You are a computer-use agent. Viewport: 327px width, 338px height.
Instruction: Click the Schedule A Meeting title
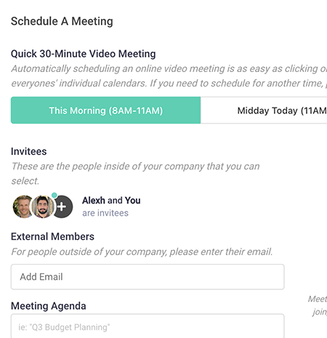click(x=62, y=21)
